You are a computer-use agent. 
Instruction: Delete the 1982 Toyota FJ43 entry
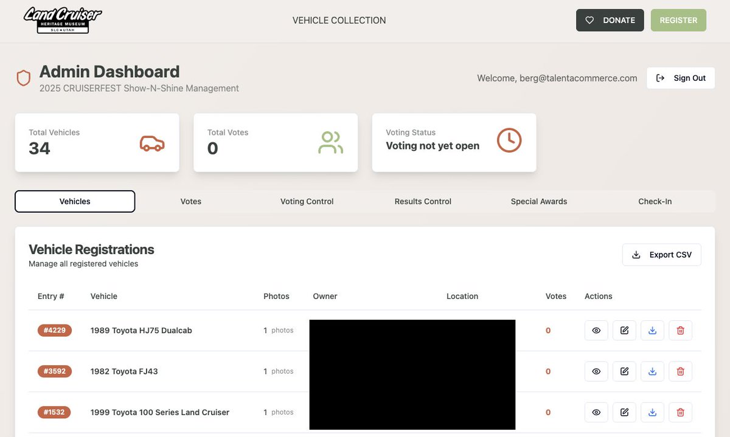click(x=680, y=371)
